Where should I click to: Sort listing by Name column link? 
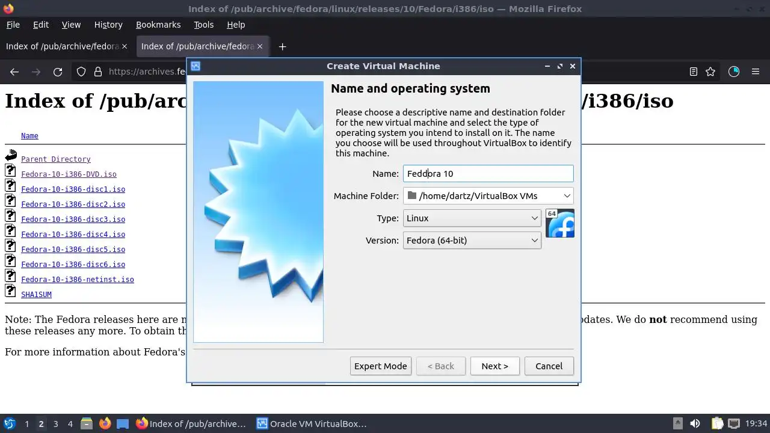coord(29,136)
